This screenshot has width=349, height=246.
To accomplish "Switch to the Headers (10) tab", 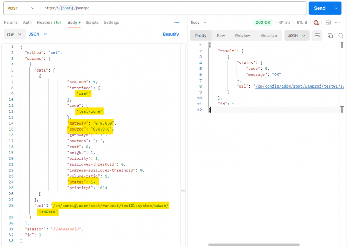I will click(49, 23).
